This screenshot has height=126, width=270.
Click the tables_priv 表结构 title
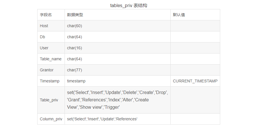129,5
